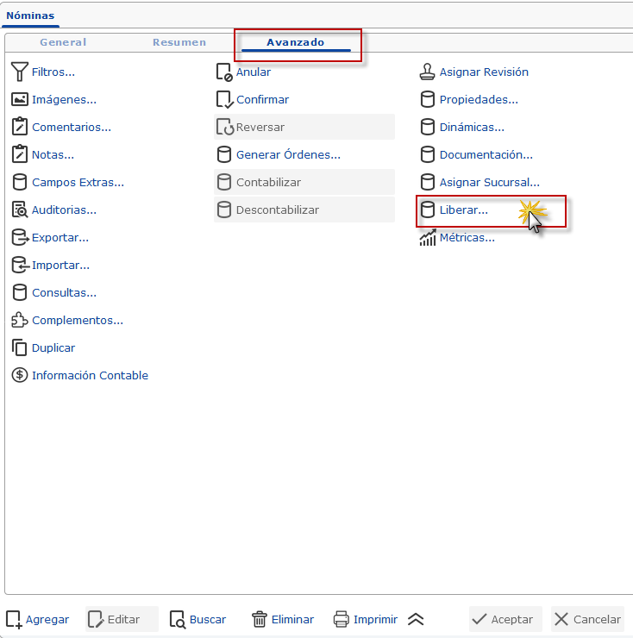Open the Documentación... link

tap(486, 154)
